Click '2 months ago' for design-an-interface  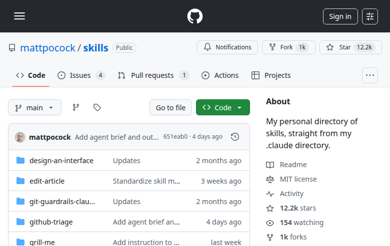[218, 161]
